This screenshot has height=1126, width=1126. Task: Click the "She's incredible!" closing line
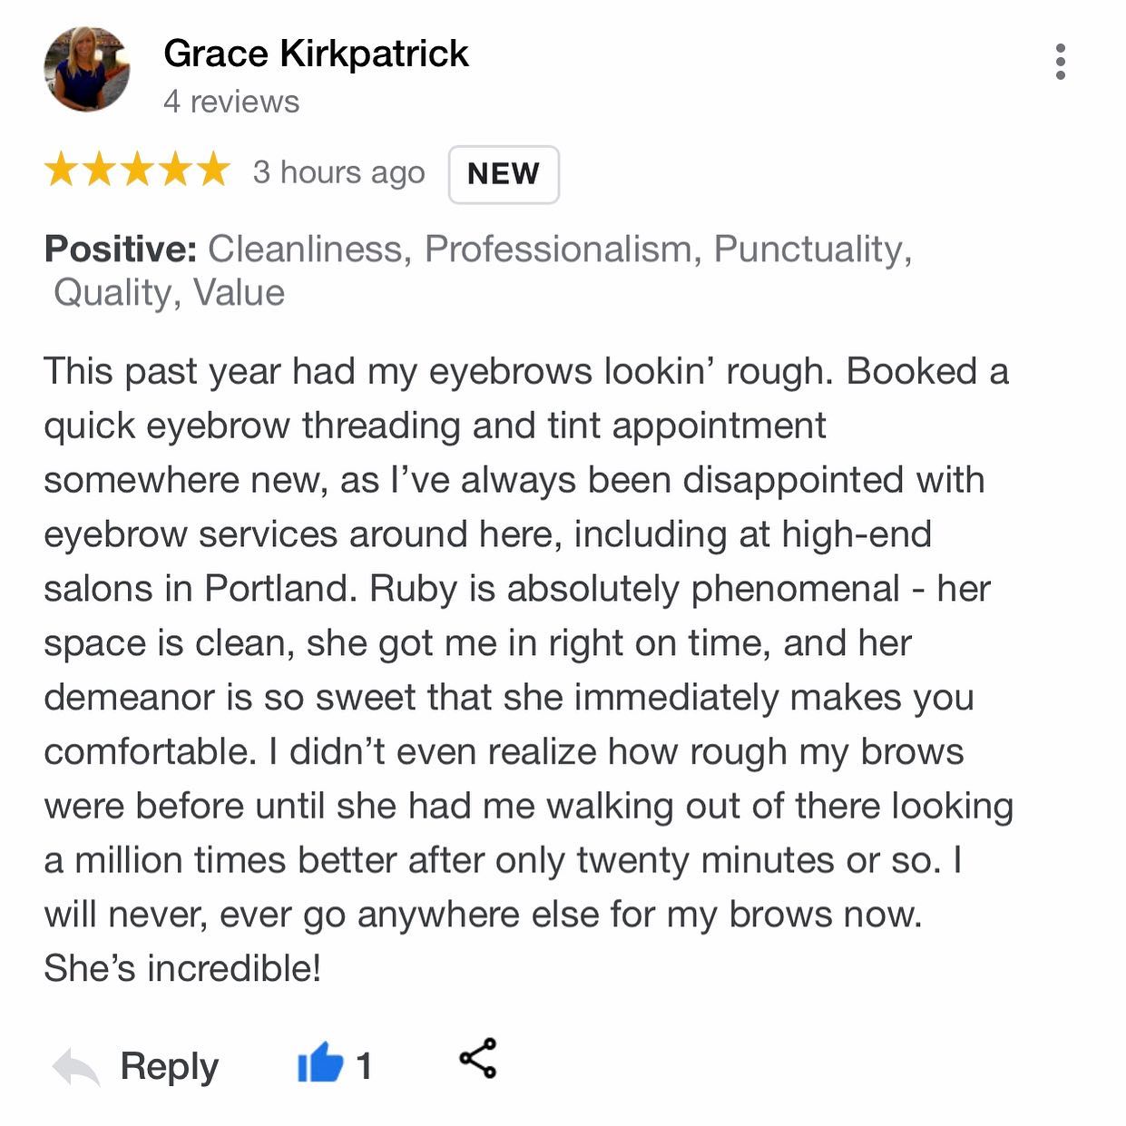[182, 968]
